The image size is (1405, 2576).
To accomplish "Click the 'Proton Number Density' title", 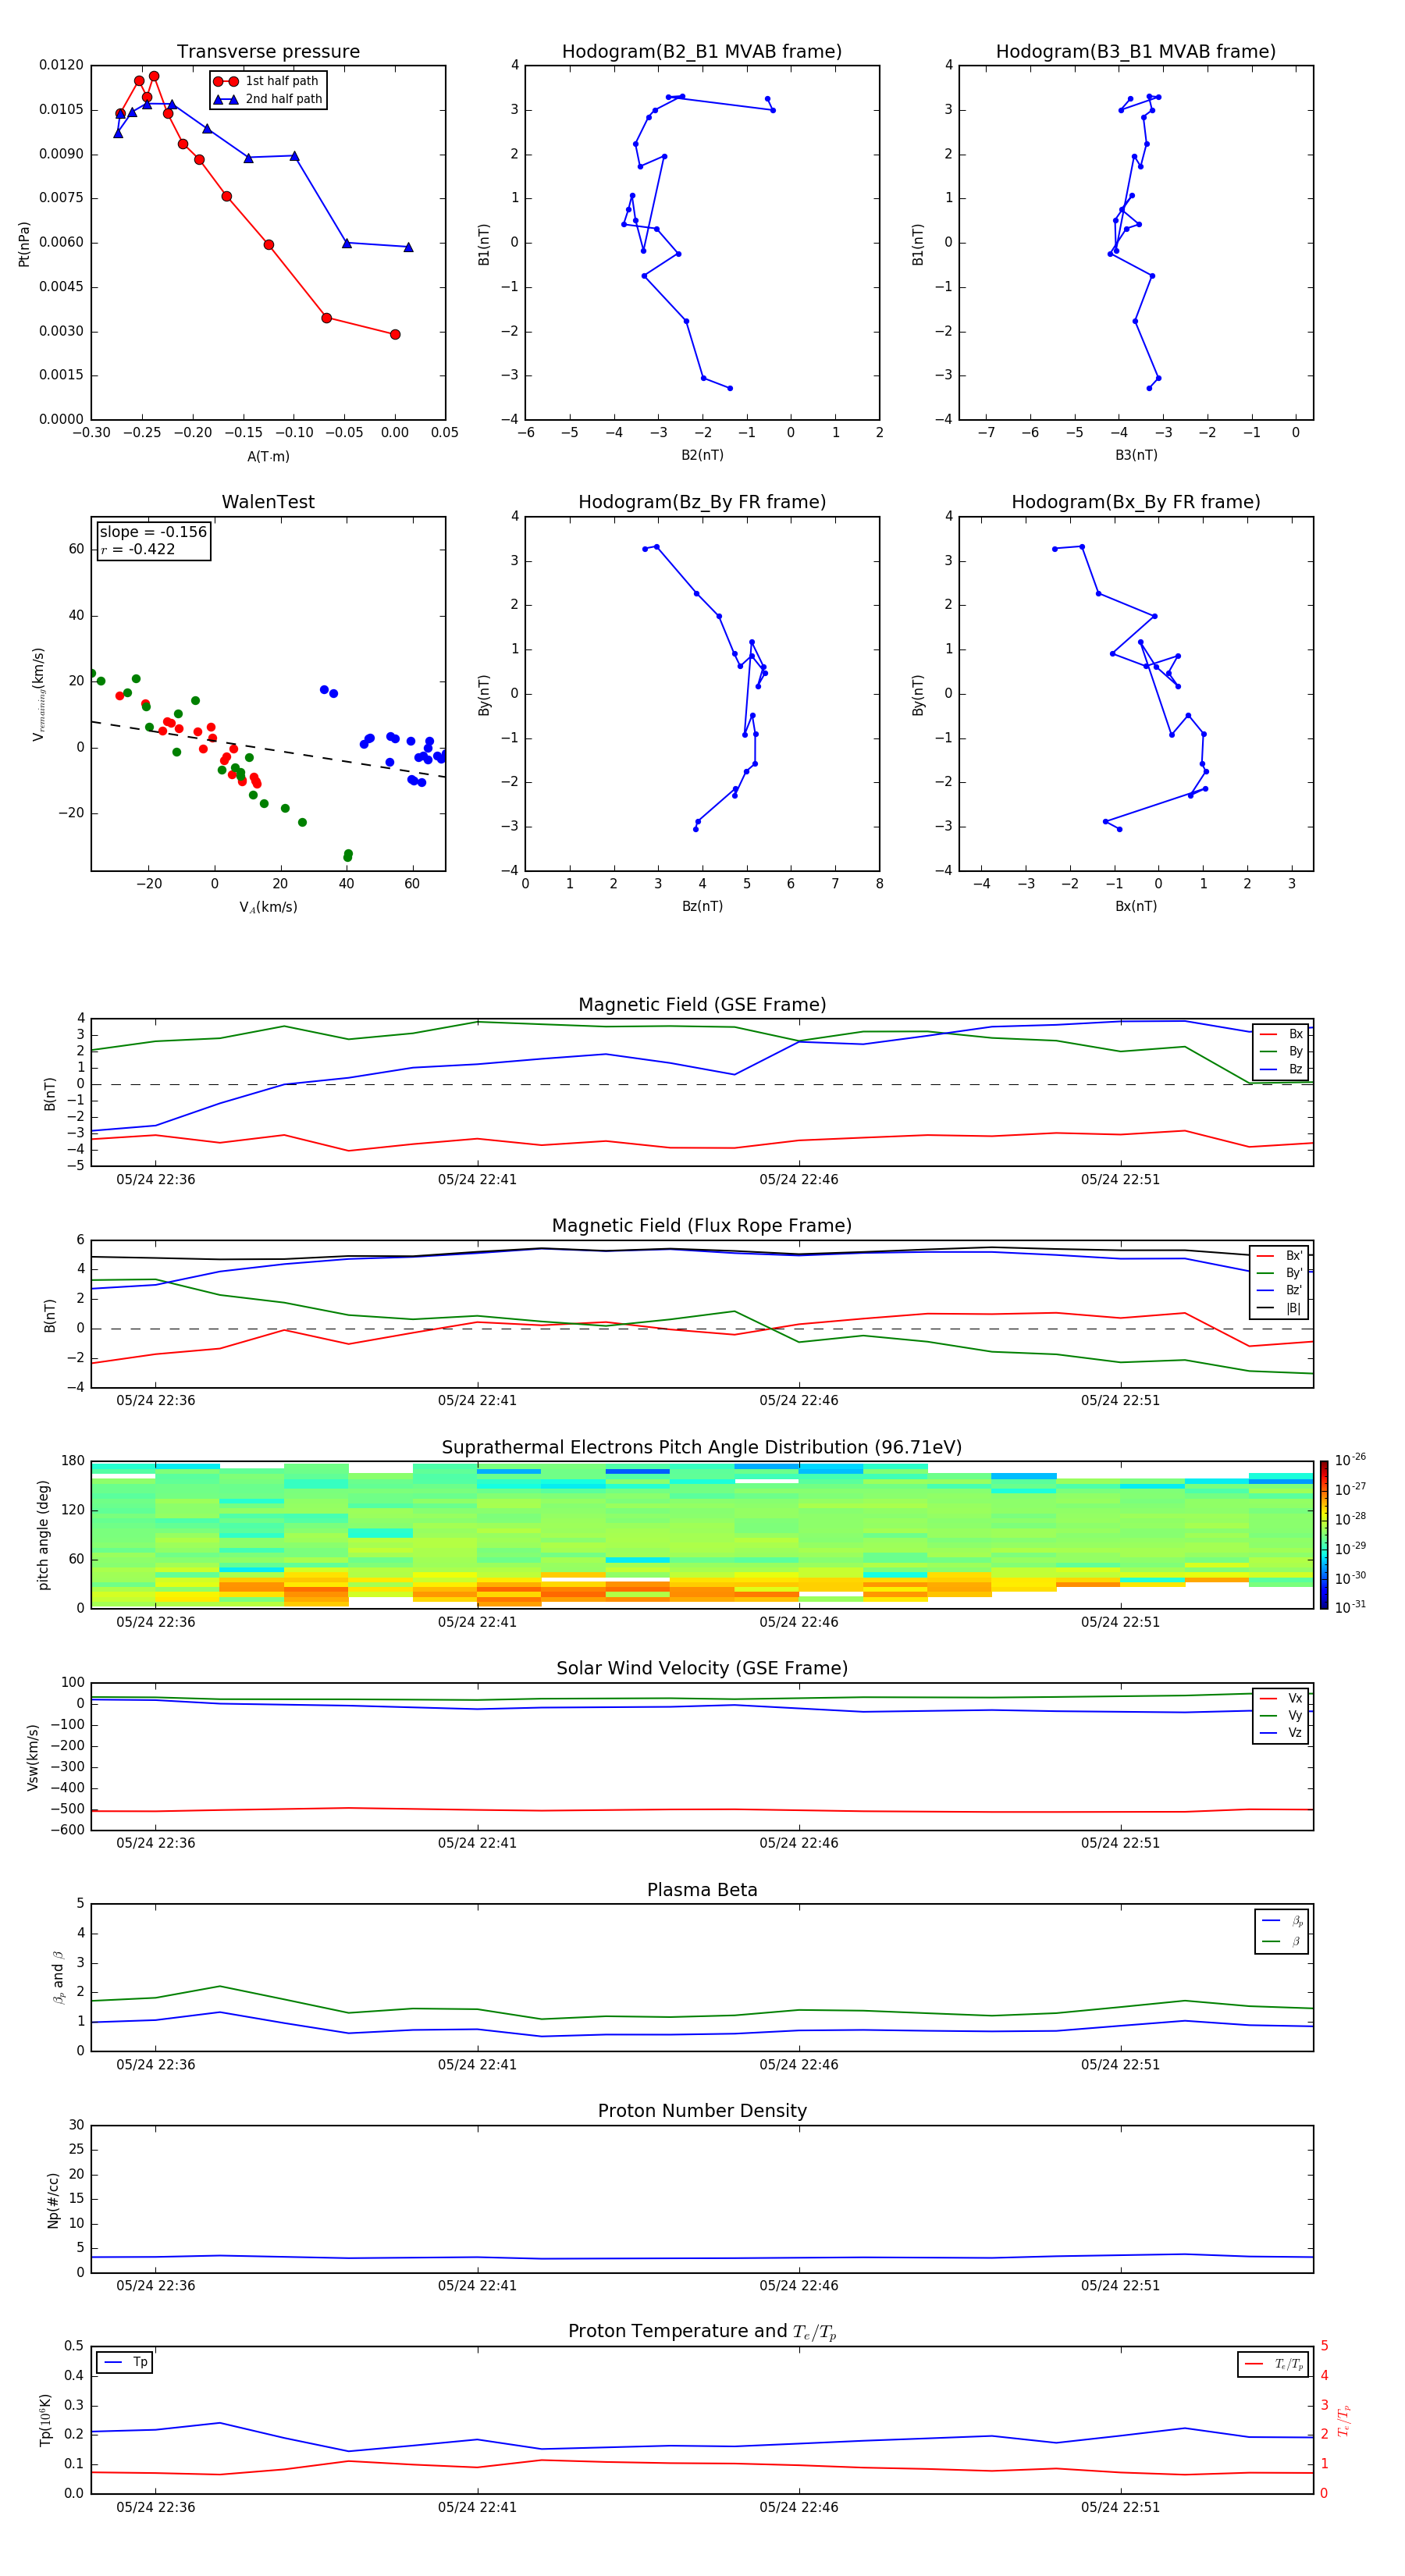I will point(702,2111).
